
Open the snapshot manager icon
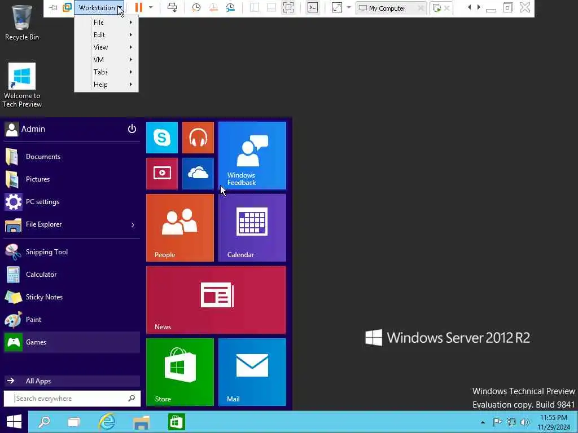click(x=230, y=8)
